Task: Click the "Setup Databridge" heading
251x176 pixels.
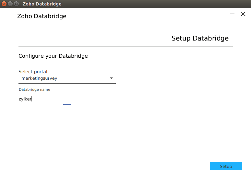Action: pyautogui.click(x=200, y=38)
